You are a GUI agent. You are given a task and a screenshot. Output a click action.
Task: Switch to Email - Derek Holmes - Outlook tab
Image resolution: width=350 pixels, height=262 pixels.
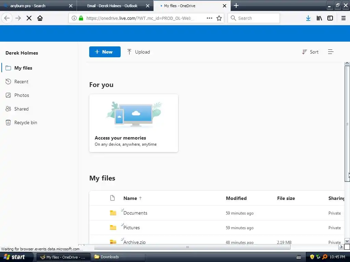pyautogui.click(x=115, y=5)
